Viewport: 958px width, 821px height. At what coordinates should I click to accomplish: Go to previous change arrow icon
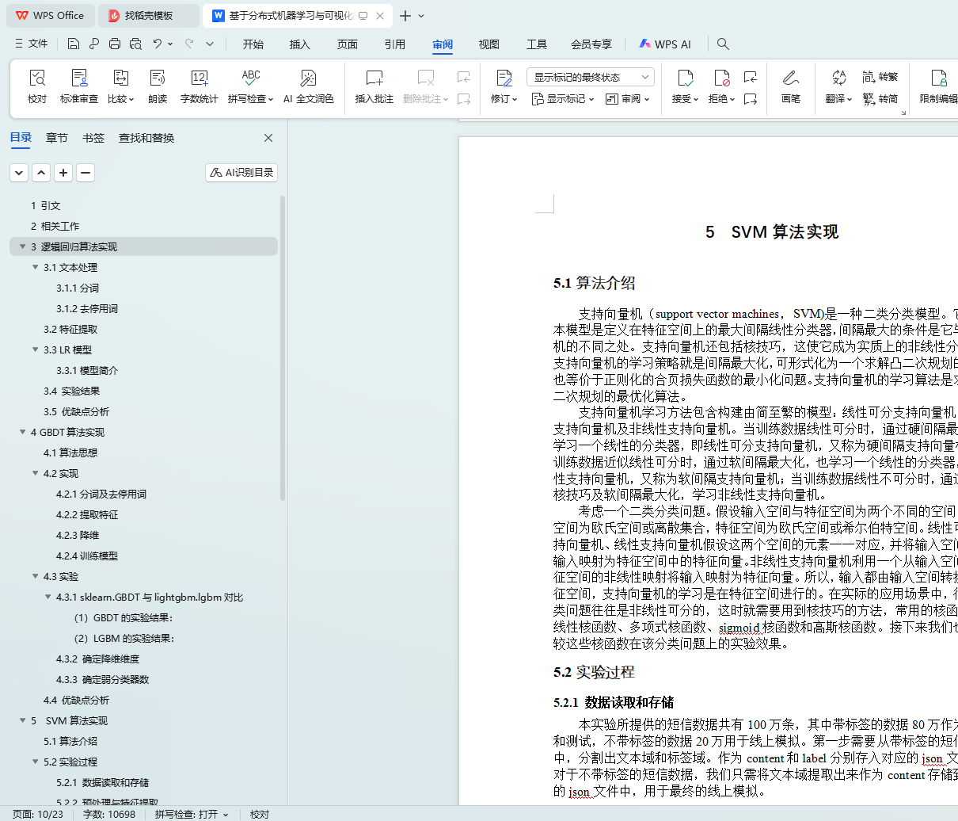[751, 77]
